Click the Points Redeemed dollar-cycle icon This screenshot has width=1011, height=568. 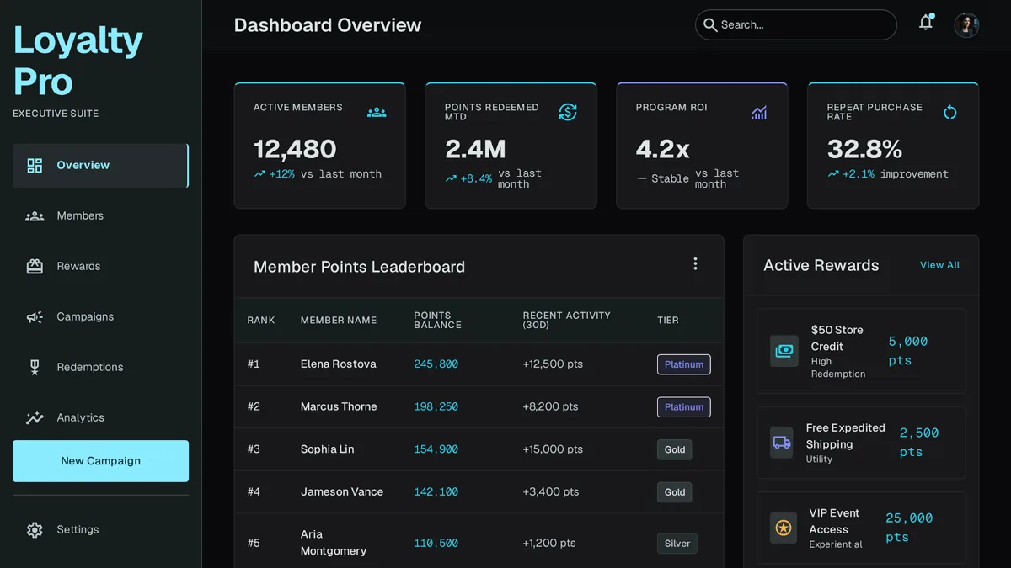[568, 112]
